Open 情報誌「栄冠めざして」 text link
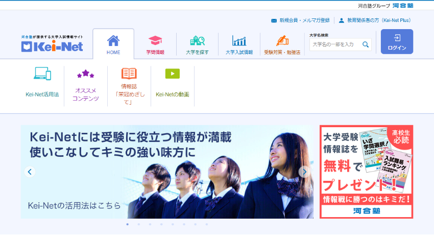 (x=129, y=95)
